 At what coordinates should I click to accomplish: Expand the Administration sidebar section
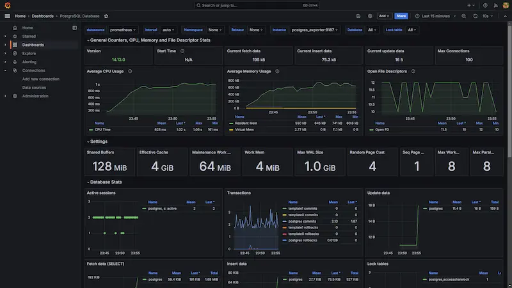pyautogui.click(x=5, y=96)
